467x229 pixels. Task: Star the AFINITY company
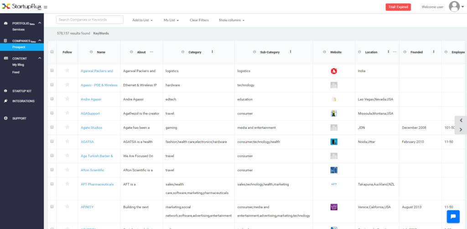tap(67, 206)
